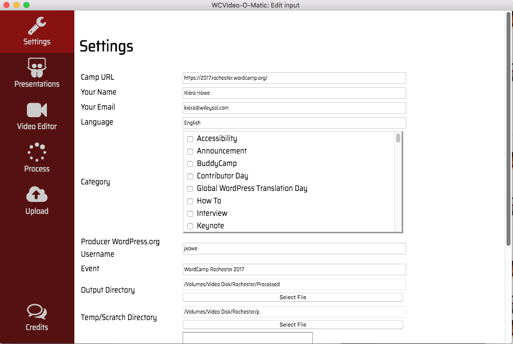This screenshot has width=513, height=344.
Task: Focus the Your Email text box
Action: pos(294,108)
